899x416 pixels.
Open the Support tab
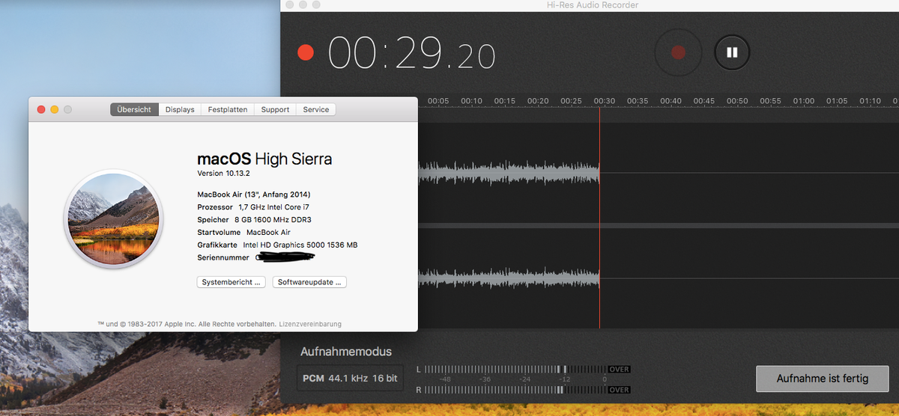point(275,109)
